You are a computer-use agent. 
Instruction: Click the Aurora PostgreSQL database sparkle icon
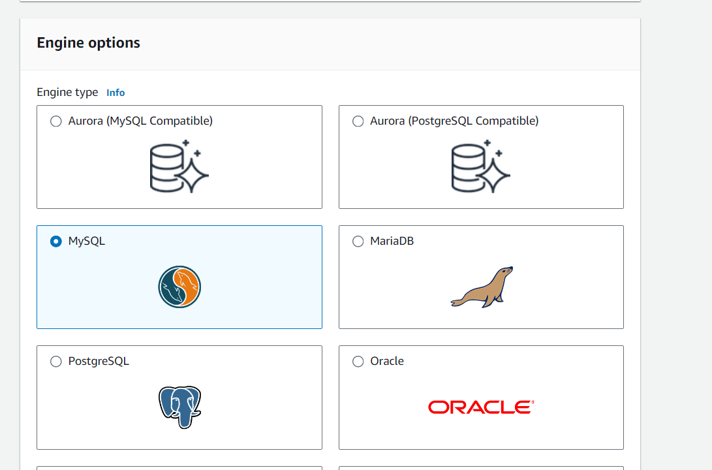click(481, 166)
